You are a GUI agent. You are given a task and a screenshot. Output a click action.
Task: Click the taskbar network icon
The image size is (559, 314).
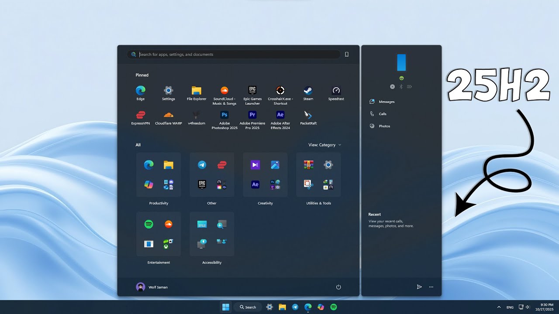click(521, 307)
